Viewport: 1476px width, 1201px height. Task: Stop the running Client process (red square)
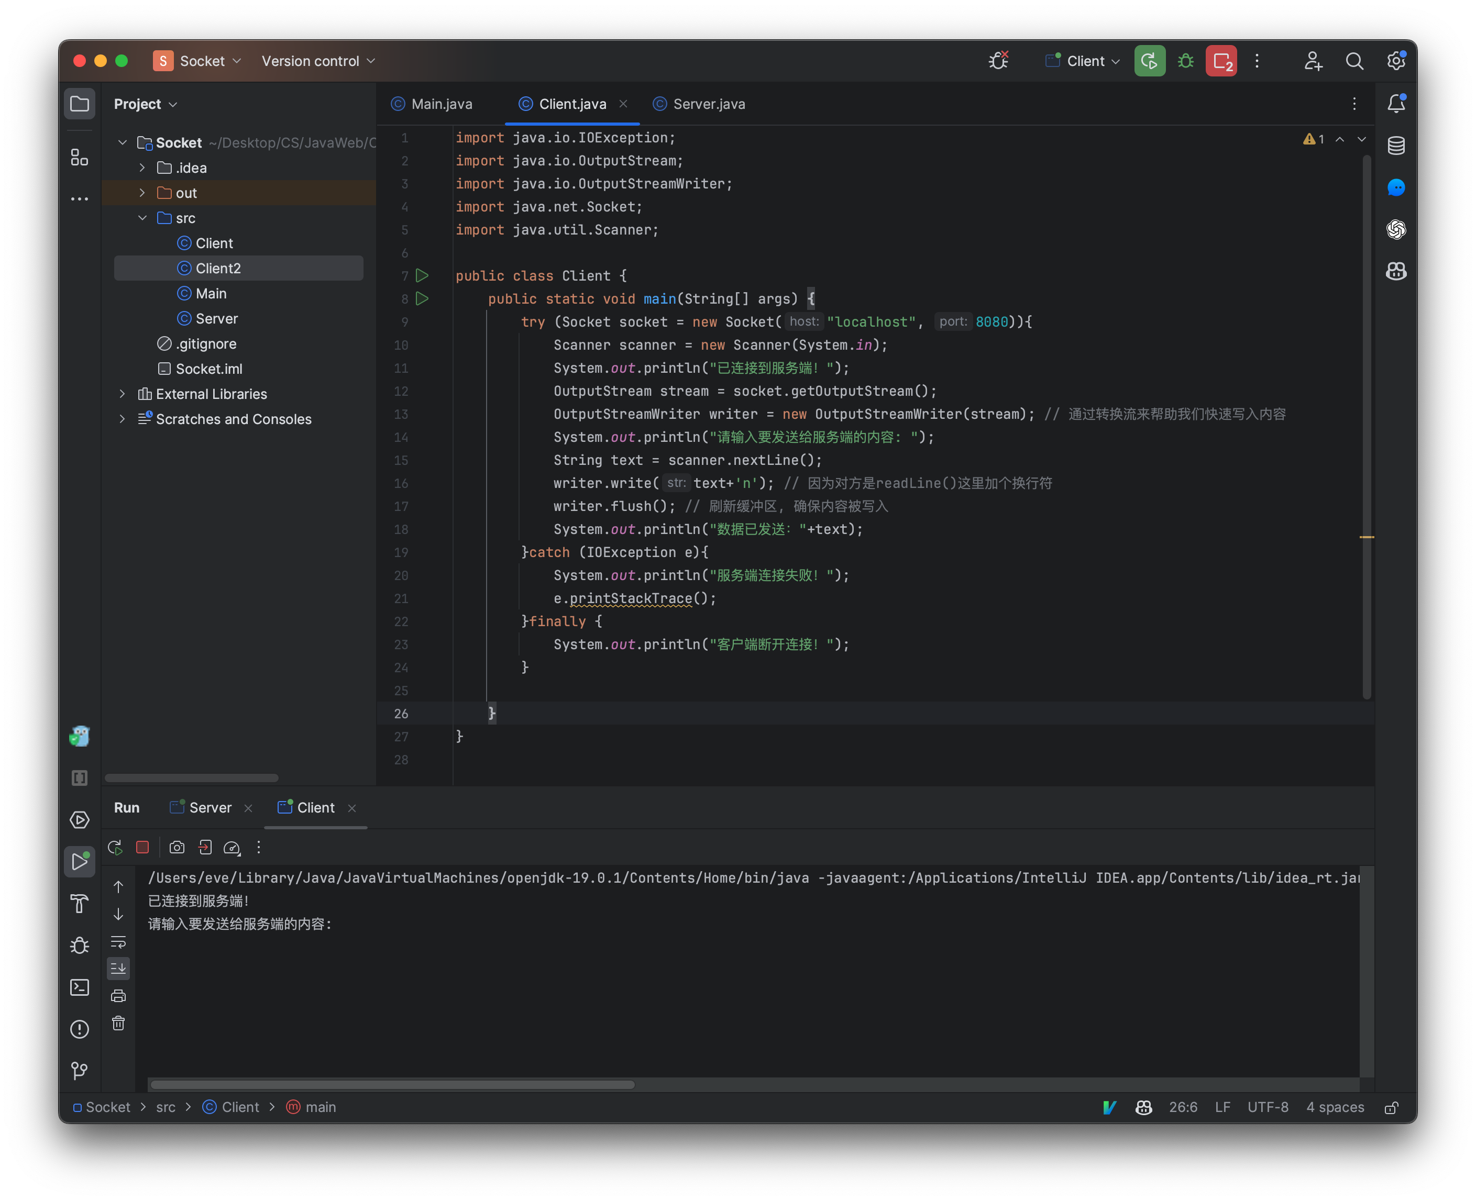(x=142, y=847)
